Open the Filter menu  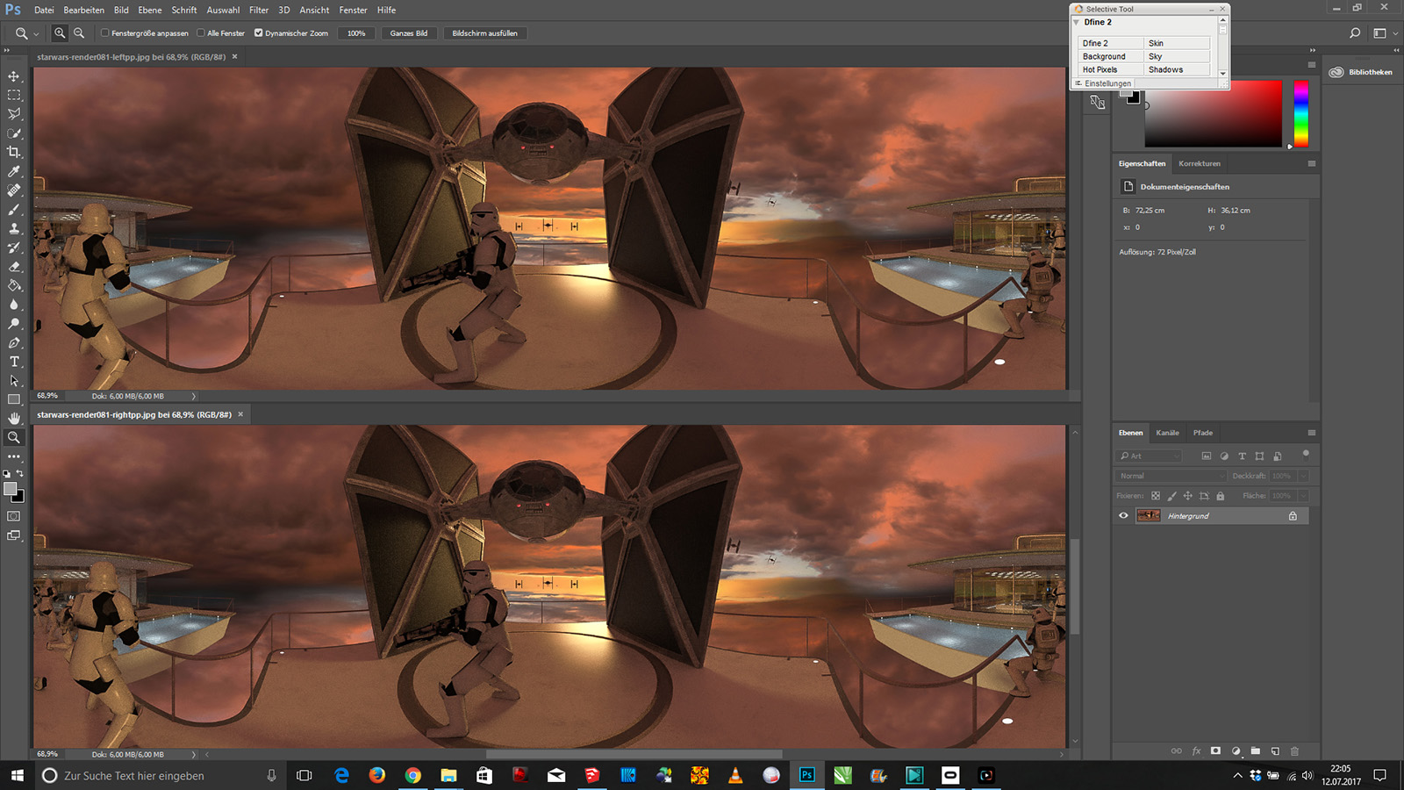[x=259, y=10]
